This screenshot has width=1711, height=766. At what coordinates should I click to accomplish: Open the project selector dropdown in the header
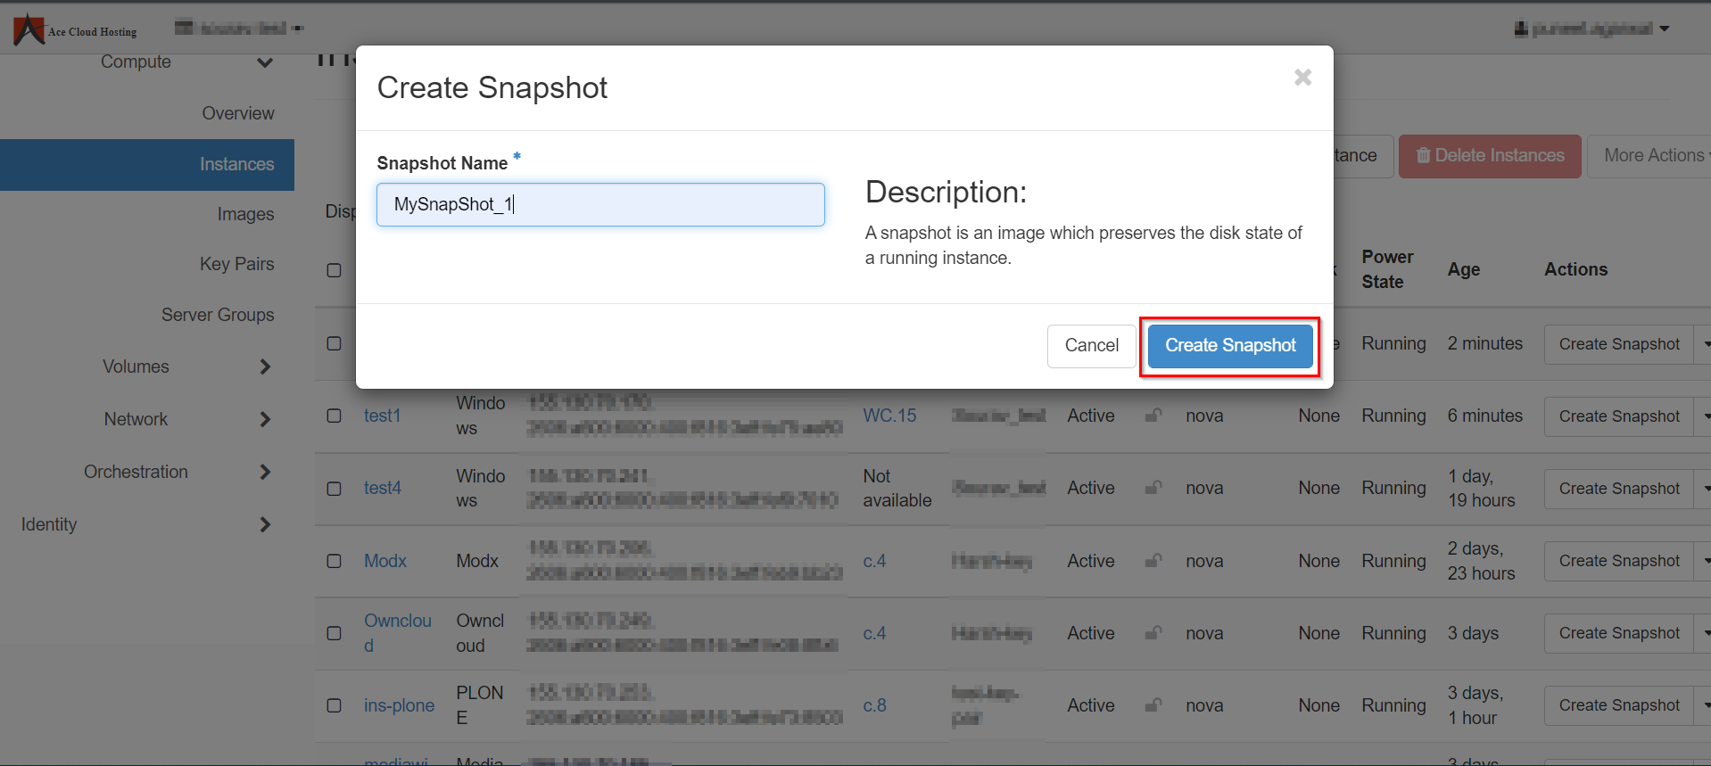(239, 29)
